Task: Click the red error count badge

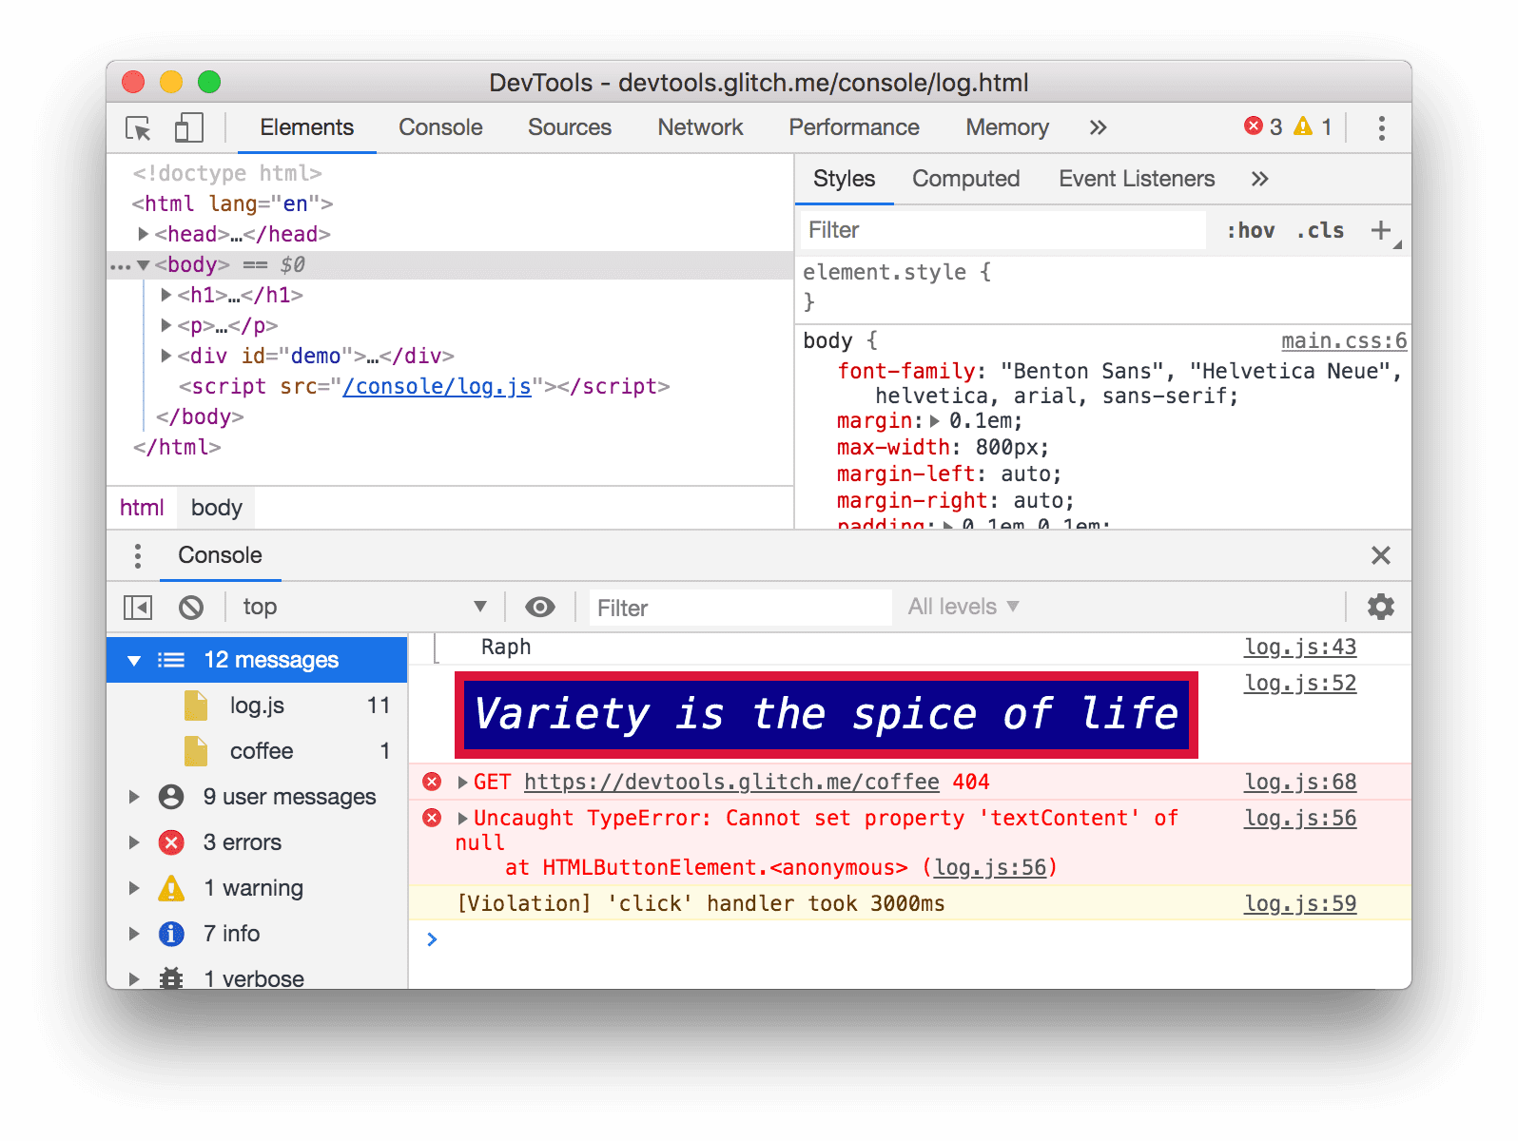Action: click(x=1263, y=127)
